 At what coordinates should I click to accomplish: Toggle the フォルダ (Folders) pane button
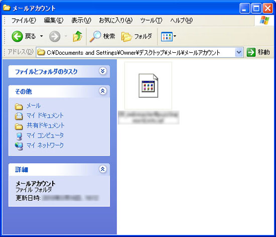coord(136,37)
